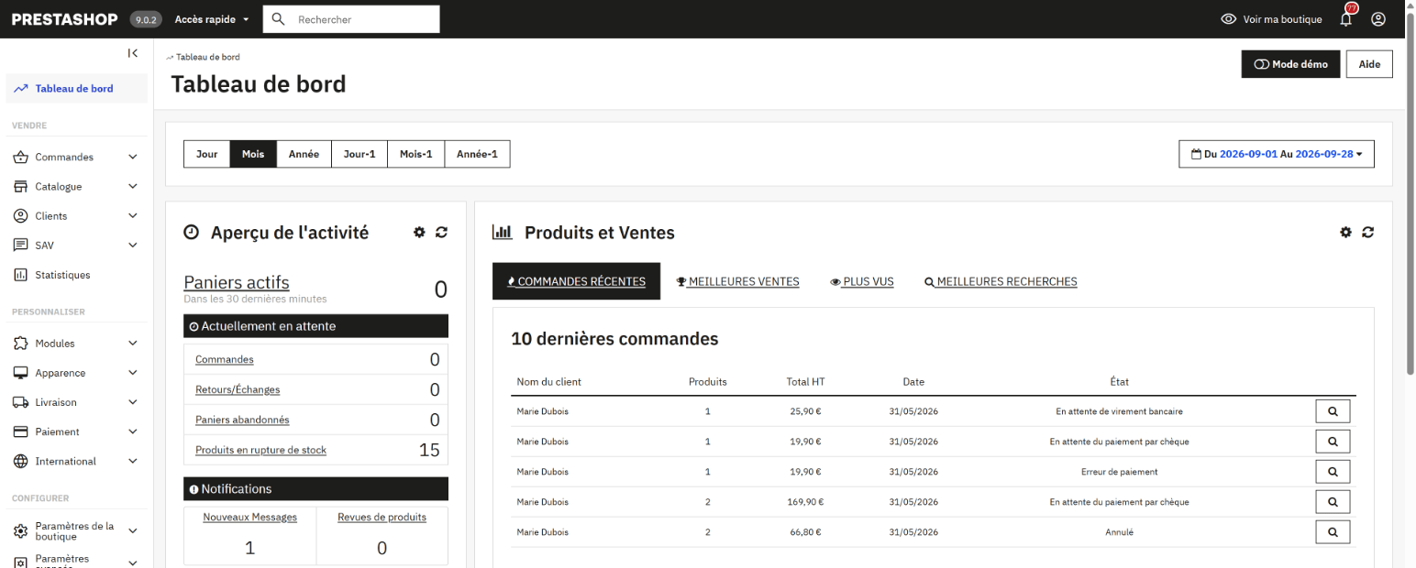Click the Rechercher search field
The height and width of the screenshot is (568, 1416).
coord(351,19)
